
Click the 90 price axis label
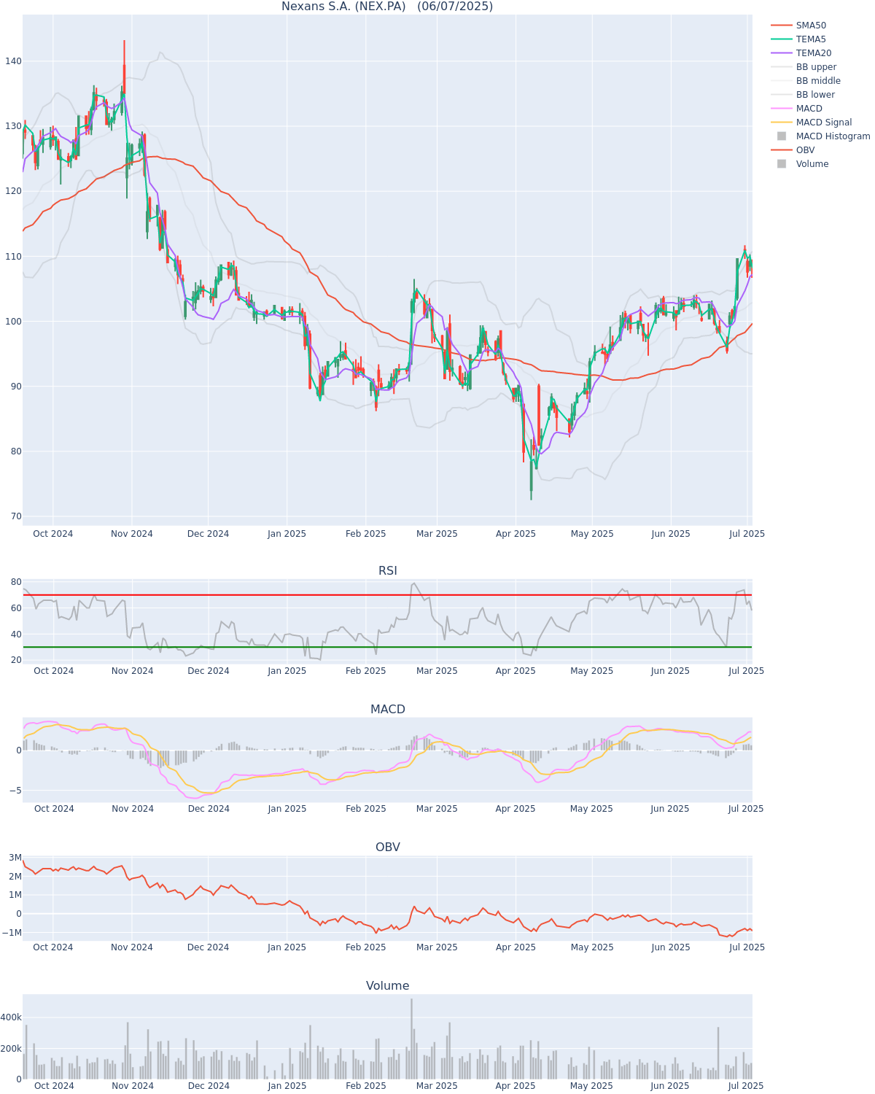tap(15, 387)
